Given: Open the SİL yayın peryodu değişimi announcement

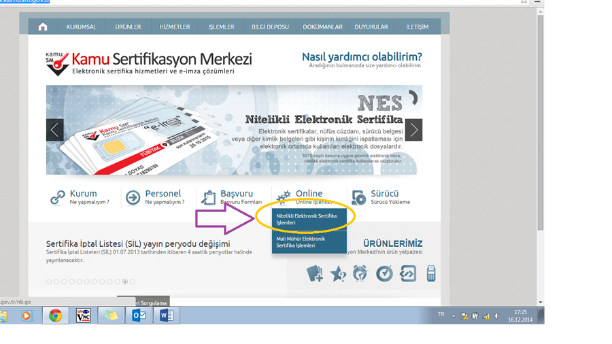Looking at the screenshot, I should [x=138, y=244].
